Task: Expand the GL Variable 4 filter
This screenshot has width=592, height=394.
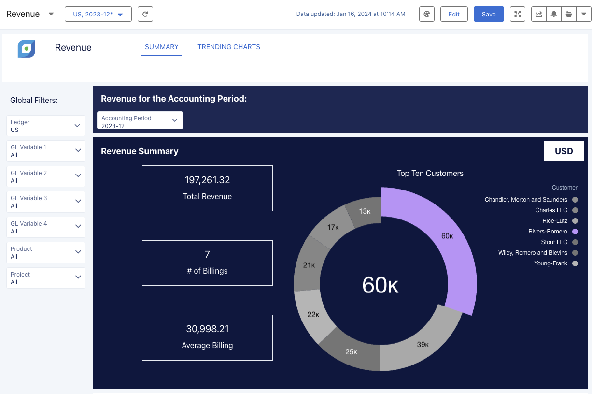Action: (x=46, y=227)
